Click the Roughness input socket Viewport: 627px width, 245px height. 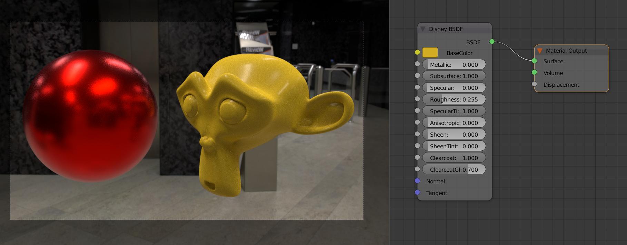pyautogui.click(x=417, y=99)
